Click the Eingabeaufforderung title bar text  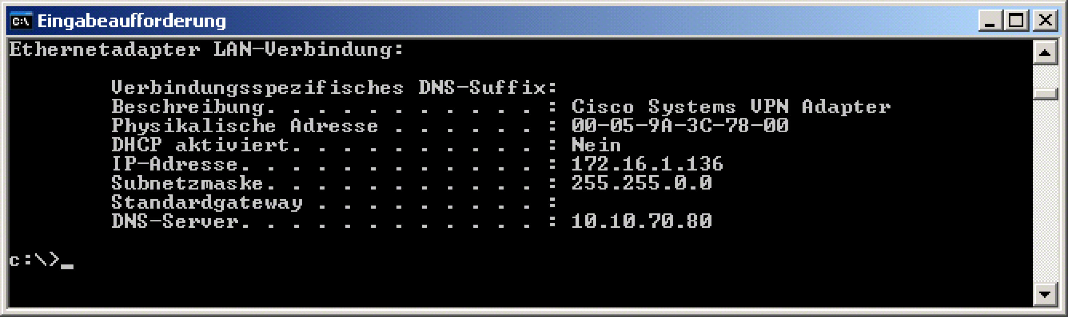pyautogui.click(x=132, y=21)
